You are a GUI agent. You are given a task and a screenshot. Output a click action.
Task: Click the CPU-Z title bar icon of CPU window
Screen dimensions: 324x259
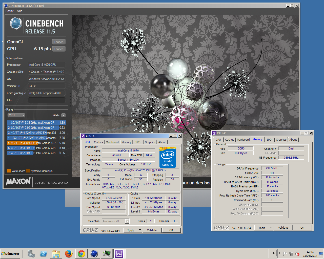[x=83, y=136]
